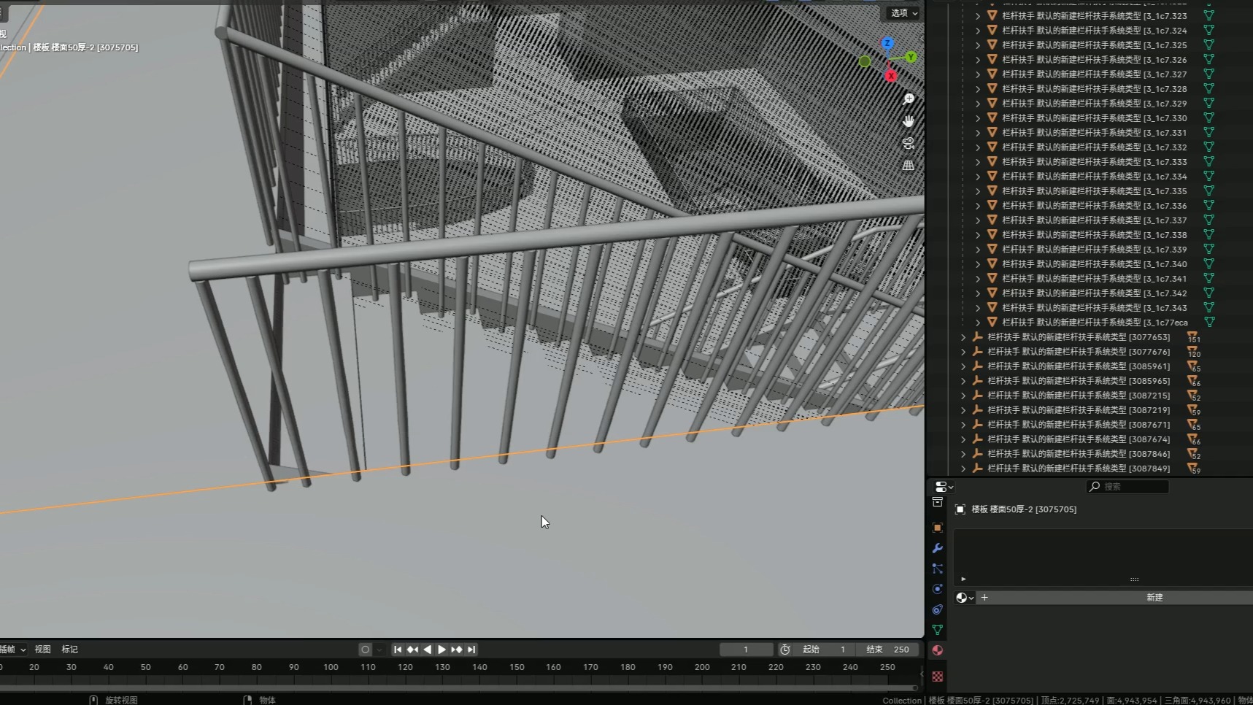Click the 新建 button to create new material

[1155, 597]
